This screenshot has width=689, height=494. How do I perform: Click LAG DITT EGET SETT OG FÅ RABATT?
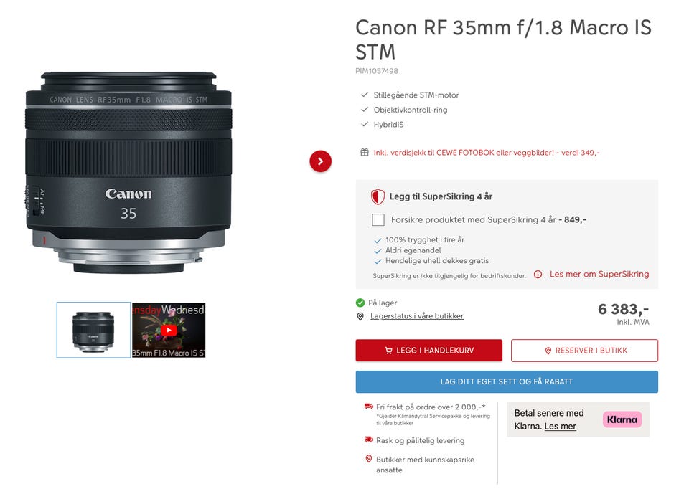507,381
